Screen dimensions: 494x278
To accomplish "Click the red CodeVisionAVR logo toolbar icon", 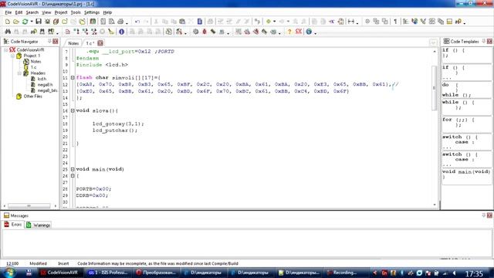I will pyautogui.click(x=299, y=32).
